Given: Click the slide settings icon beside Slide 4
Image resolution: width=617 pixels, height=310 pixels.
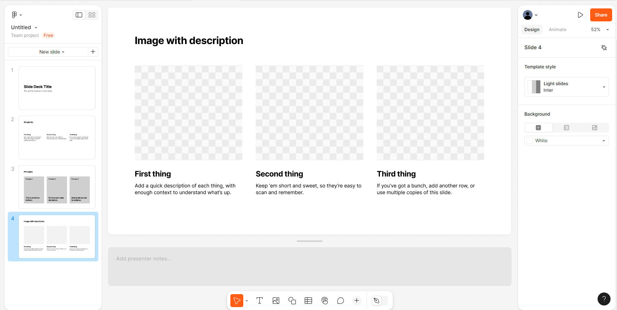Looking at the screenshot, I should point(604,48).
